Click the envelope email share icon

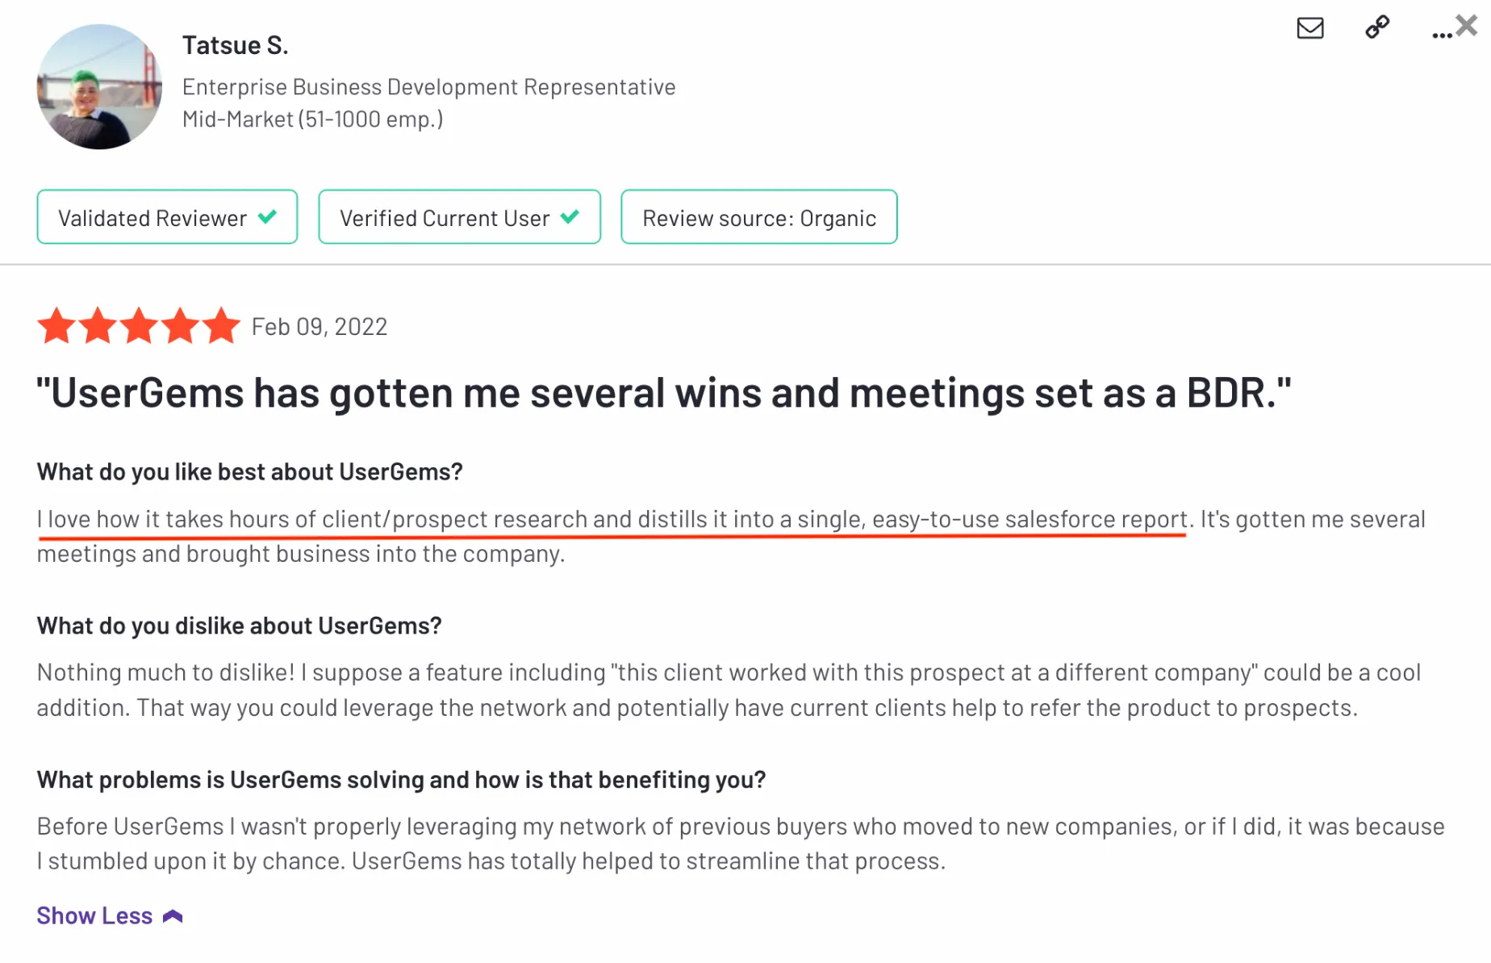coord(1309,28)
